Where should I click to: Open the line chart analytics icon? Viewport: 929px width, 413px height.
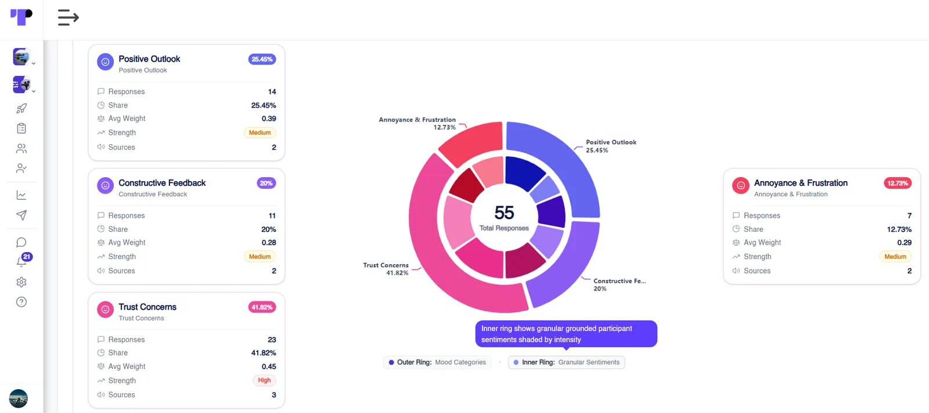point(21,195)
